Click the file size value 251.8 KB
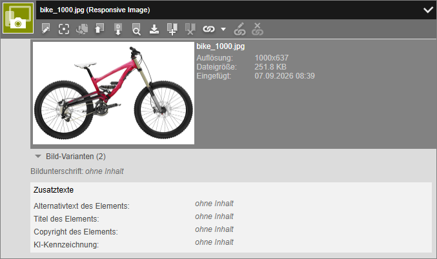Viewport: 437px width, 259px height. point(270,67)
